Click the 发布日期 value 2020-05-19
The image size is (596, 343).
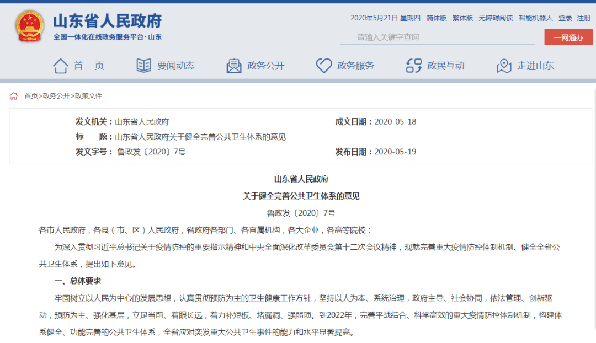click(x=395, y=152)
